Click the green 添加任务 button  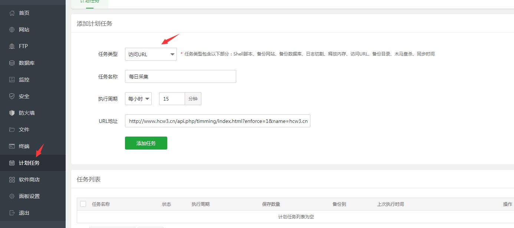coord(146,143)
